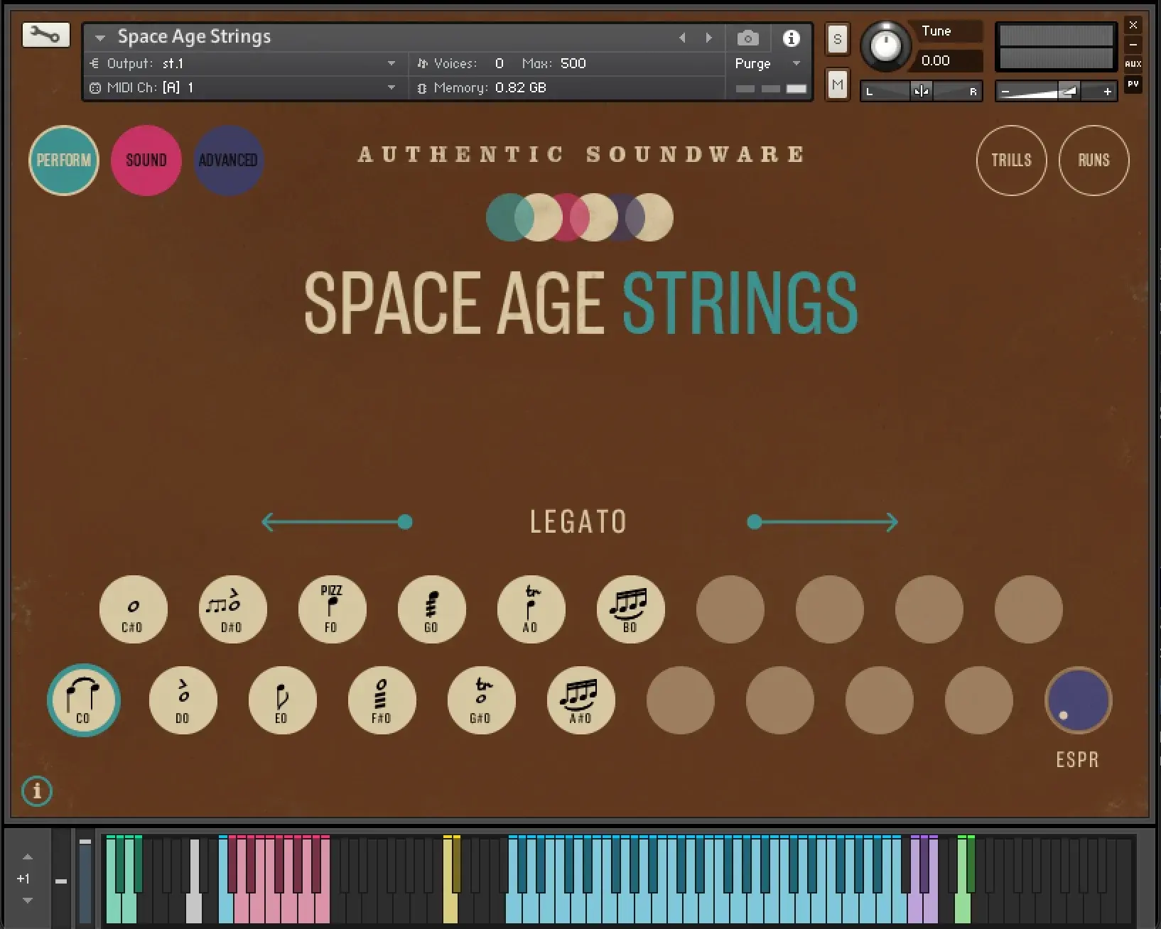This screenshot has height=929, width=1161.
Task: Select the C#0 sustain articulation
Action: click(133, 609)
